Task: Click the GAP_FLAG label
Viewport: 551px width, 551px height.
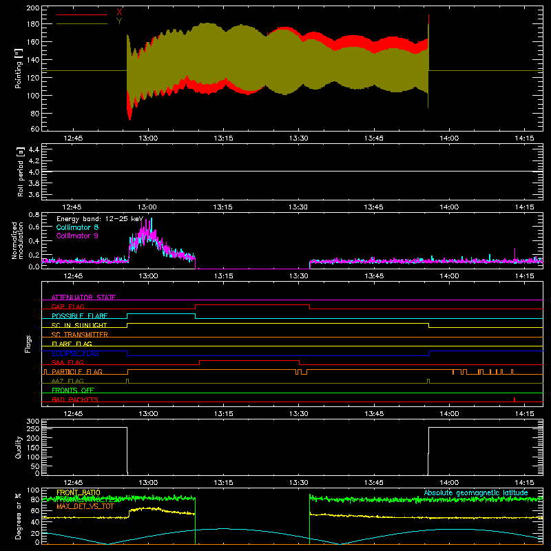Action: (67, 306)
